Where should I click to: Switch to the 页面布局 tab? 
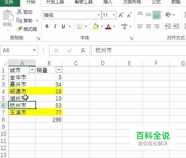132,2
